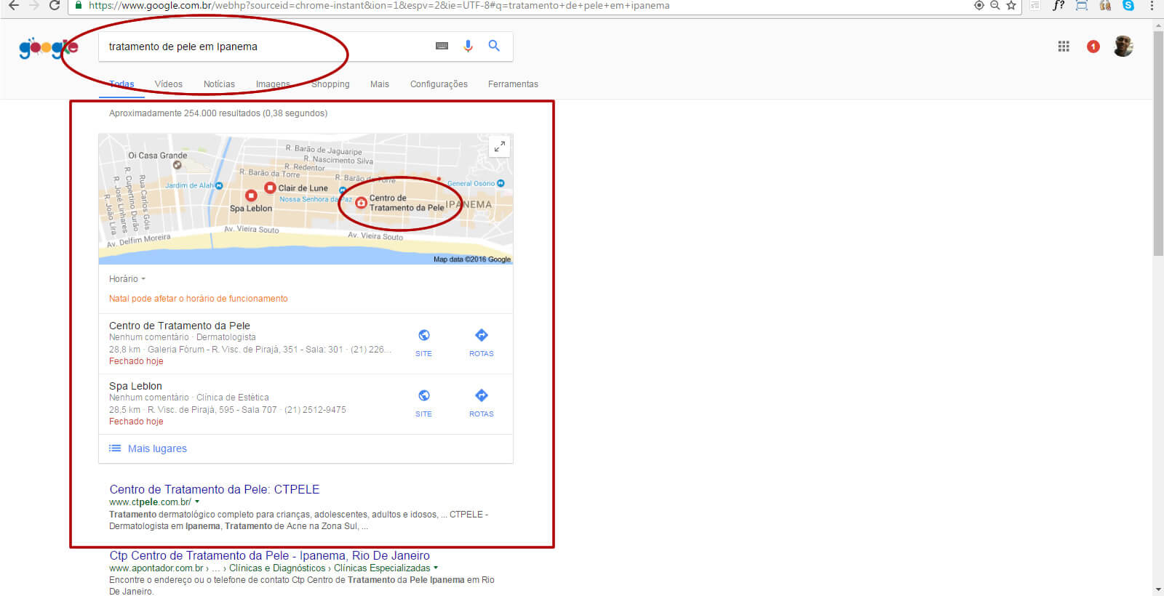Image resolution: width=1164 pixels, height=596 pixels.
Task: Click the General Osório label on map
Action: pyautogui.click(x=471, y=183)
